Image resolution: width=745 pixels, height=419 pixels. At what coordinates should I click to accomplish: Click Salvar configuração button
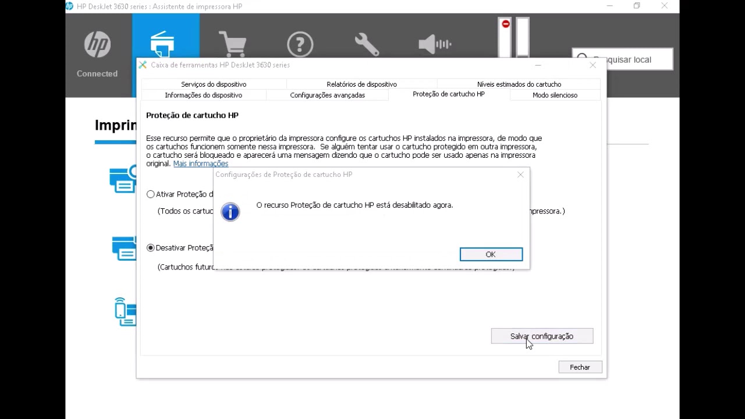(x=542, y=336)
